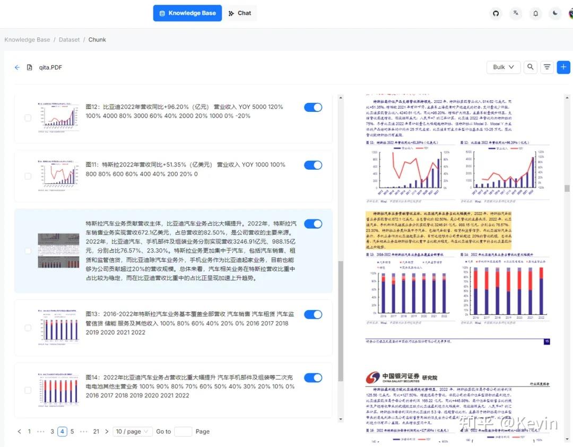Open the filter icon next to search
The width and height of the screenshot is (573, 447).
click(547, 67)
